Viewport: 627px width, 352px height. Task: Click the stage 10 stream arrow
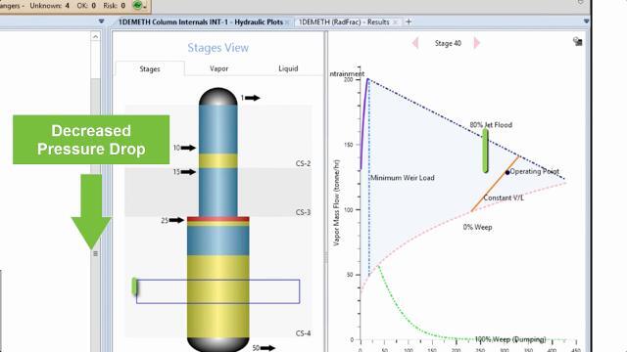coord(188,148)
